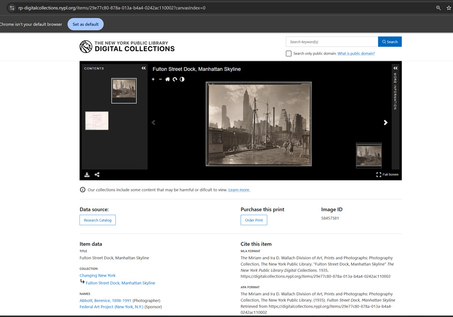Enter Full Screen mode
This screenshot has width=453, height=317.
(387, 174)
